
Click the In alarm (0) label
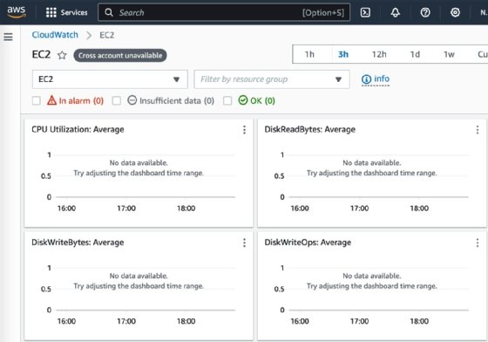81,100
